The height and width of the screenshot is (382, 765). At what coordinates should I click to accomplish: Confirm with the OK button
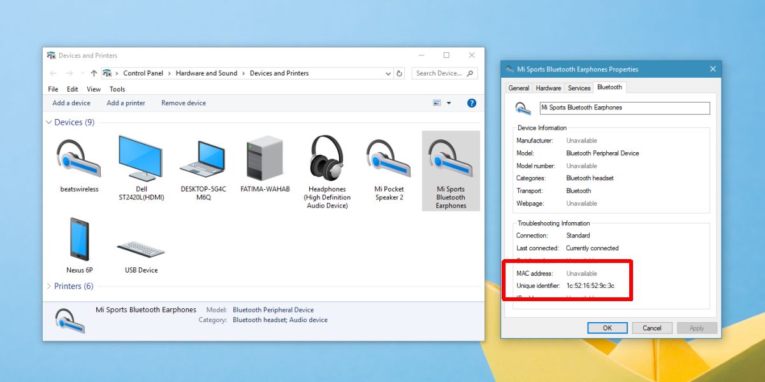pyautogui.click(x=608, y=328)
